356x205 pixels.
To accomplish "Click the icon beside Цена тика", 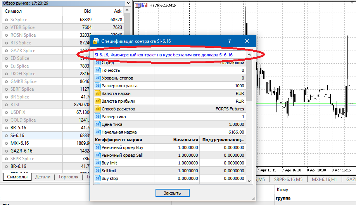I will [98, 124].
